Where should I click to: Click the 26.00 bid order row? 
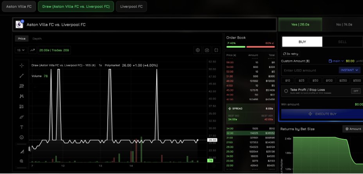(x=250, y=147)
